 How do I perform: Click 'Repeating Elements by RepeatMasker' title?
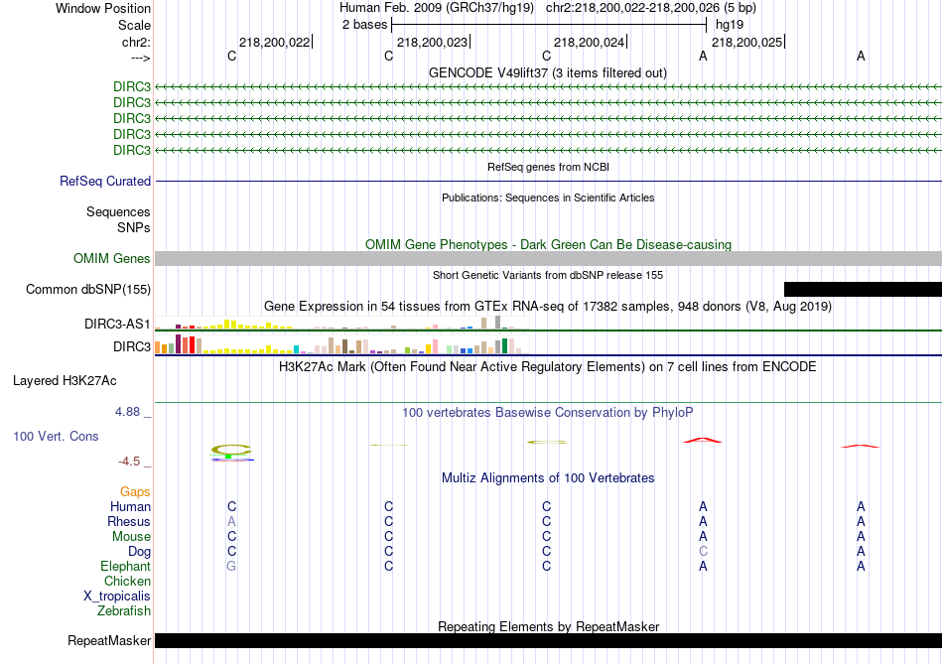tap(549, 626)
